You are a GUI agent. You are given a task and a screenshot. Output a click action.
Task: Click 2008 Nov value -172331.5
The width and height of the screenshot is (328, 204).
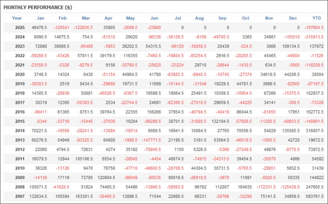266,187
